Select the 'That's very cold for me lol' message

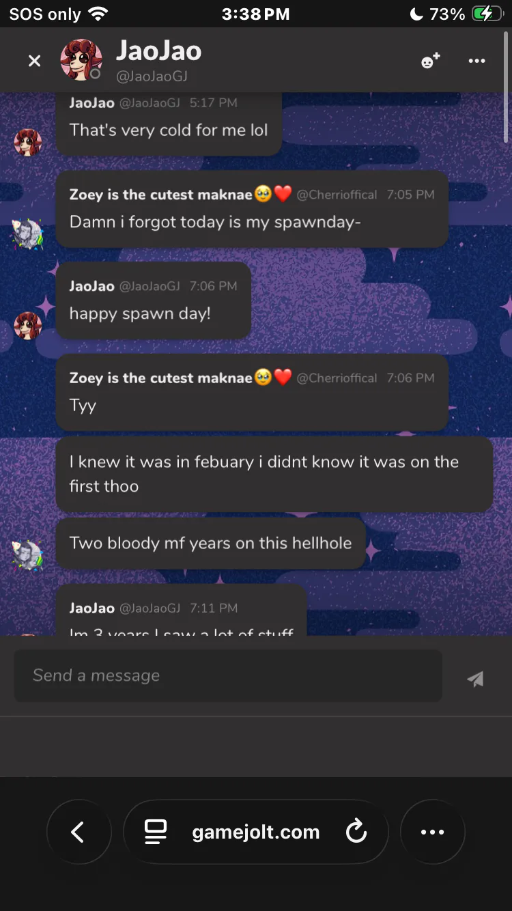click(169, 130)
